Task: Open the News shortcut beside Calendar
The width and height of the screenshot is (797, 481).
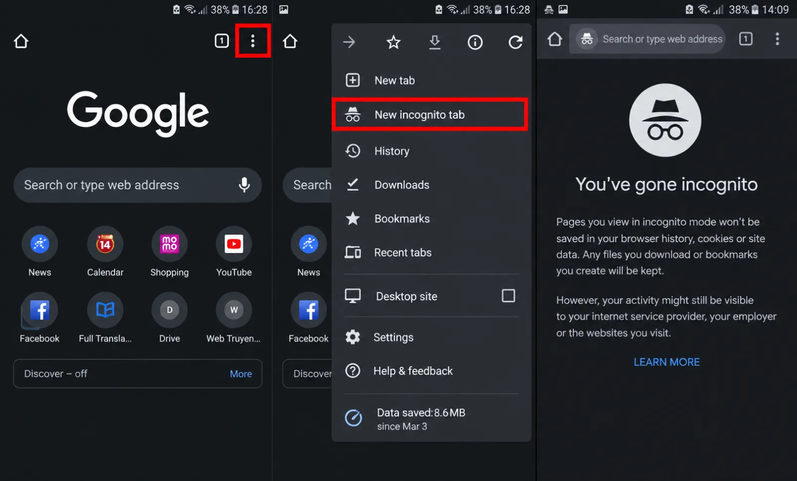Action: [40, 252]
